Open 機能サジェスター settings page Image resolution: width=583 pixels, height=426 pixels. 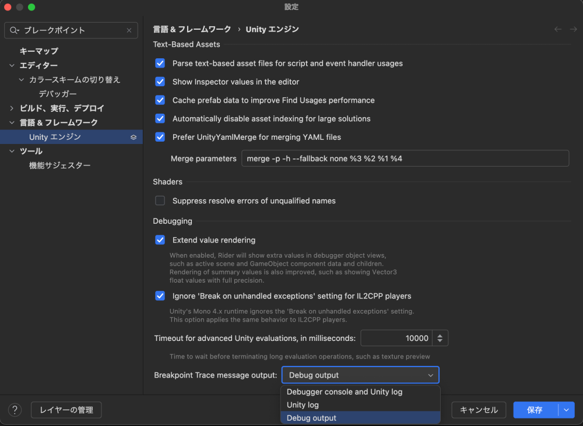(60, 166)
